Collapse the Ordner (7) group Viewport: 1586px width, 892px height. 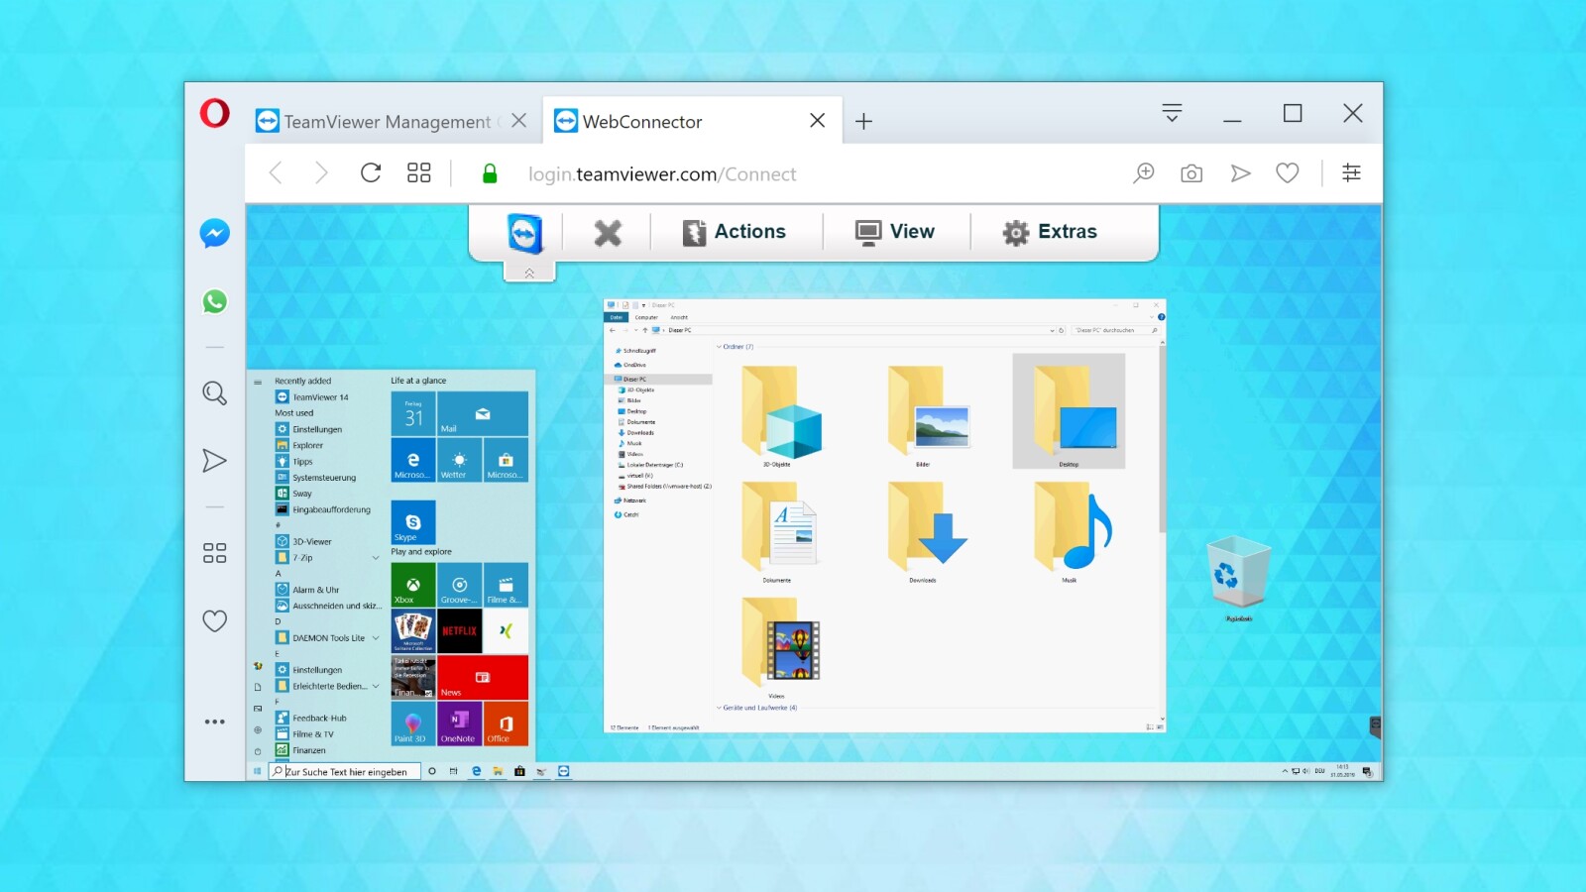720,347
